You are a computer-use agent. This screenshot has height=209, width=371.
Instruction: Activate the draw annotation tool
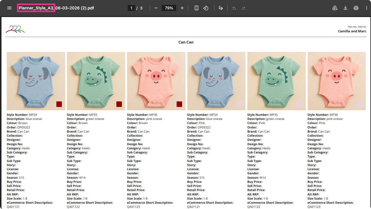pos(221,8)
